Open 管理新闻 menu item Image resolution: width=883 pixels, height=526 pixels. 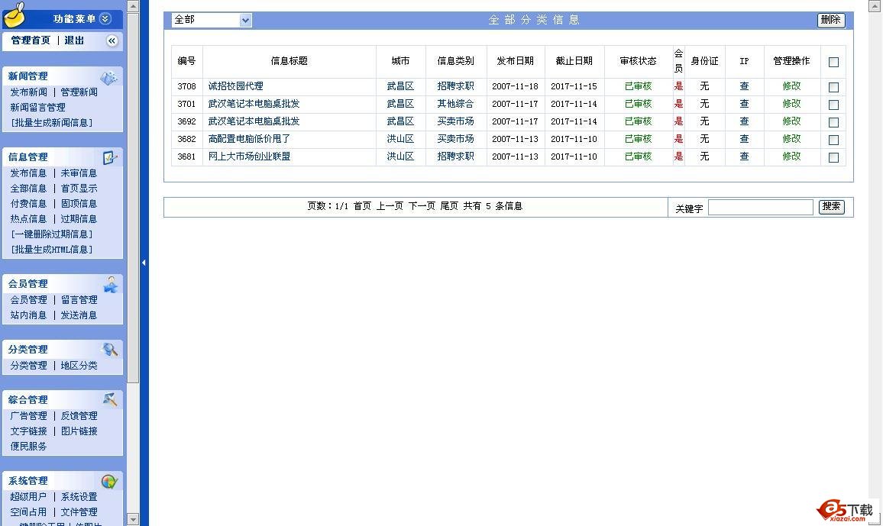(79, 92)
